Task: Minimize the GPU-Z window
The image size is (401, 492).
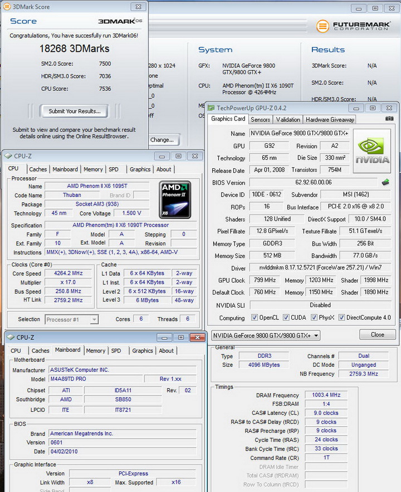Action: coord(356,108)
